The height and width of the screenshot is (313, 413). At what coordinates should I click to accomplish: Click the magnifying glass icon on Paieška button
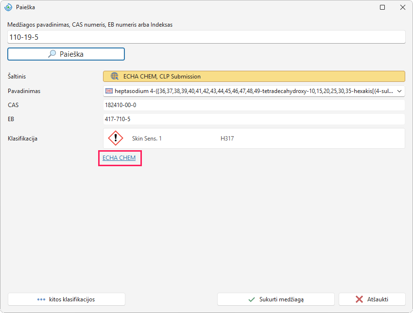coord(52,54)
